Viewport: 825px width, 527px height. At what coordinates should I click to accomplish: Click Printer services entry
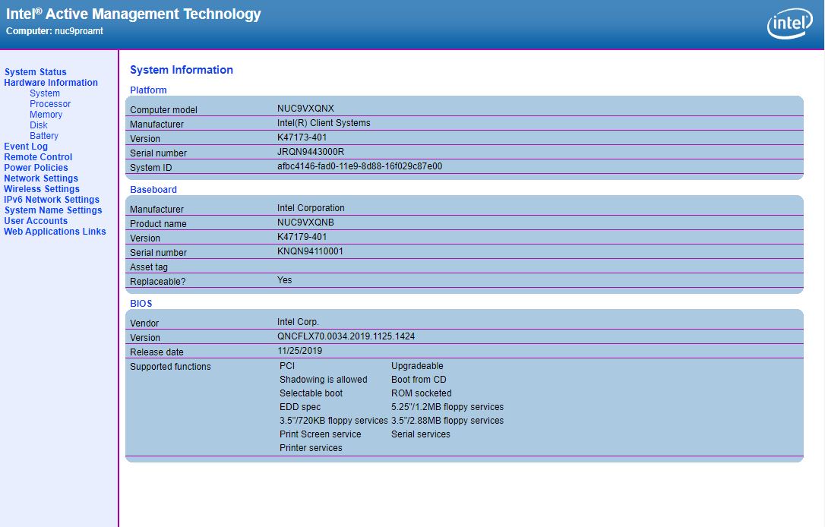(311, 447)
